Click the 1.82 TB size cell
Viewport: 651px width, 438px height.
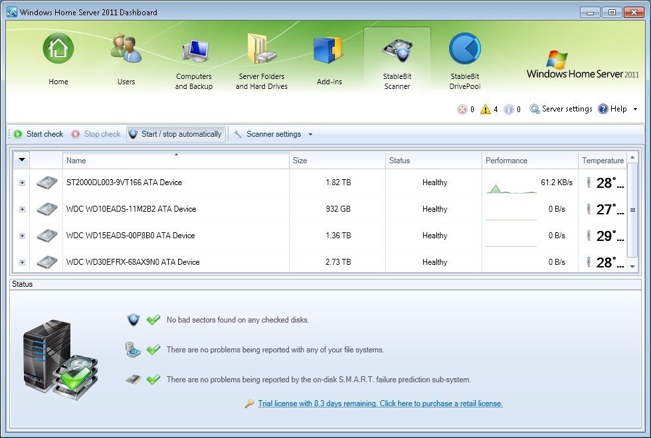tap(338, 183)
